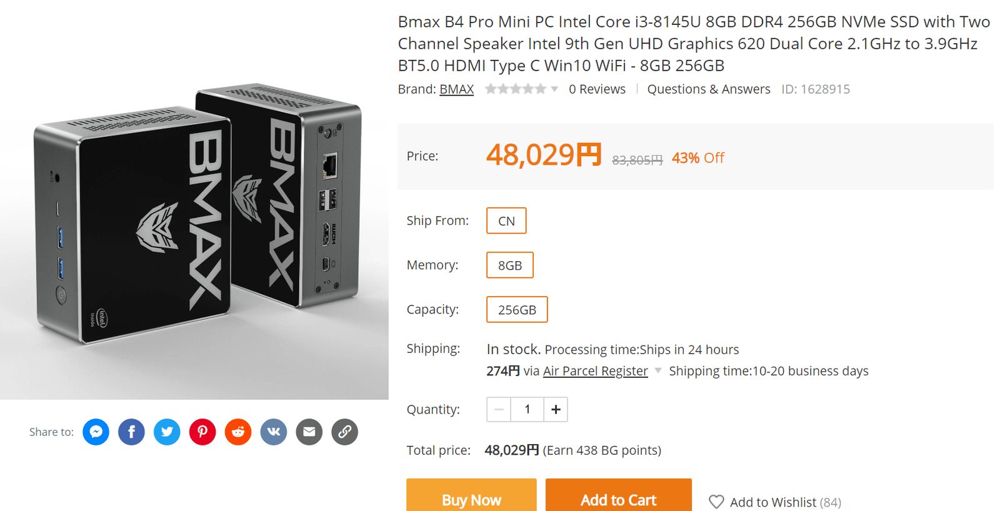The width and height of the screenshot is (1000, 511).
Task: Click the Add to Cart button
Action: pyautogui.click(x=618, y=498)
